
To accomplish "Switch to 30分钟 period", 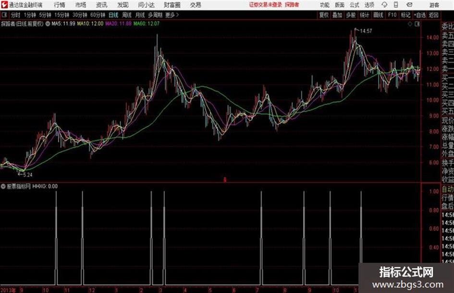I will 80,15.
